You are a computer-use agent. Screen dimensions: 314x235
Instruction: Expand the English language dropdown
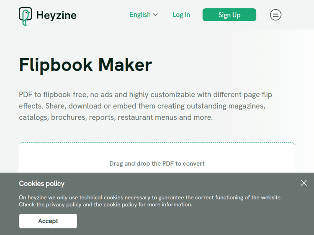144,15
